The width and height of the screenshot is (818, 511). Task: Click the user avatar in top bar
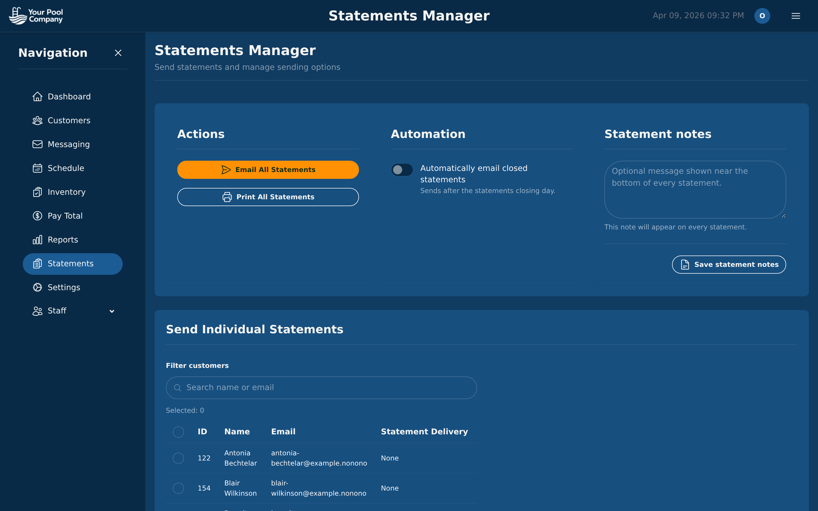point(762,16)
